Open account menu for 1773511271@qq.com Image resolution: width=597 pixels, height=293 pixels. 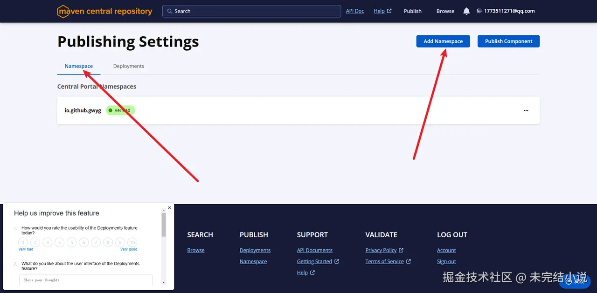coord(506,11)
